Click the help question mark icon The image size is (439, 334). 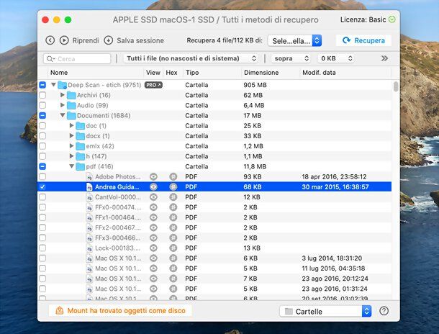pyautogui.click(x=384, y=311)
